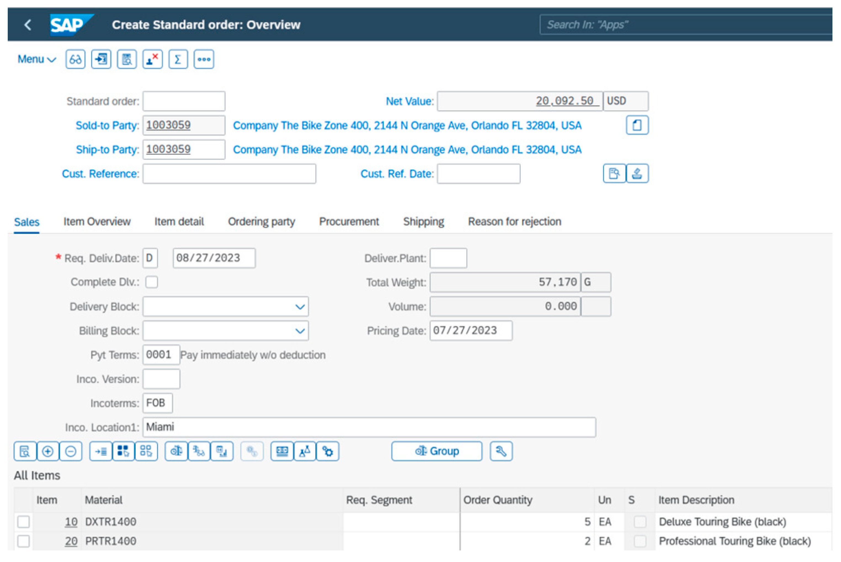
Task: Click the Cust. Reference input field
Action: pos(229,174)
